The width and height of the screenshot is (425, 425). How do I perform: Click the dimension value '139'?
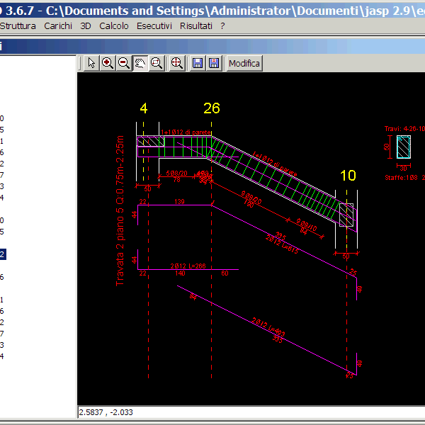[x=179, y=201]
